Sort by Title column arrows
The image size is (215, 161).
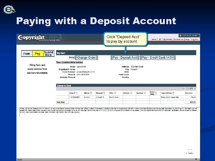click(x=115, y=93)
